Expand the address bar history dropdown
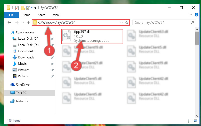201x126 pixels. pyautogui.click(x=121, y=23)
